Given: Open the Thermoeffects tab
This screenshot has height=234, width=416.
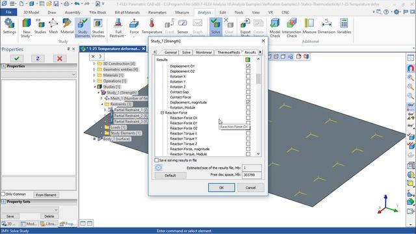Looking at the screenshot, I should [228, 53].
